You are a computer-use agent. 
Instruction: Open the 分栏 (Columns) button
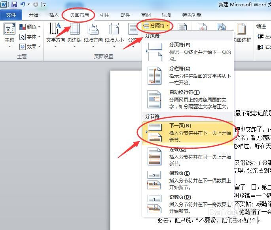133,35
